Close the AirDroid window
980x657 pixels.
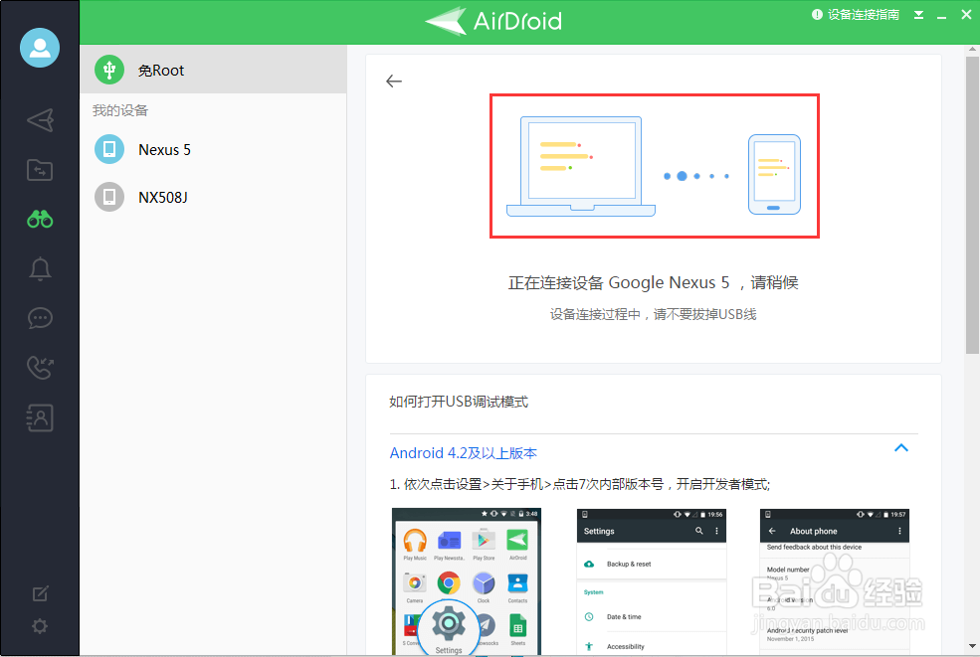click(x=966, y=14)
